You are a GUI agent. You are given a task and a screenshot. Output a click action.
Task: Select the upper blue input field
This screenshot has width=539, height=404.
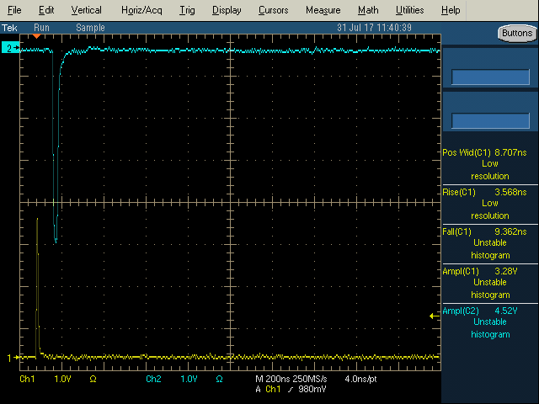click(x=490, y=77)
